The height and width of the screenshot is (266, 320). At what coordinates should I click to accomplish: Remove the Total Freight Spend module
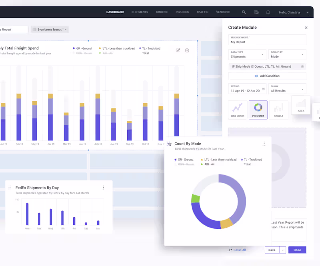pos(187,50)
